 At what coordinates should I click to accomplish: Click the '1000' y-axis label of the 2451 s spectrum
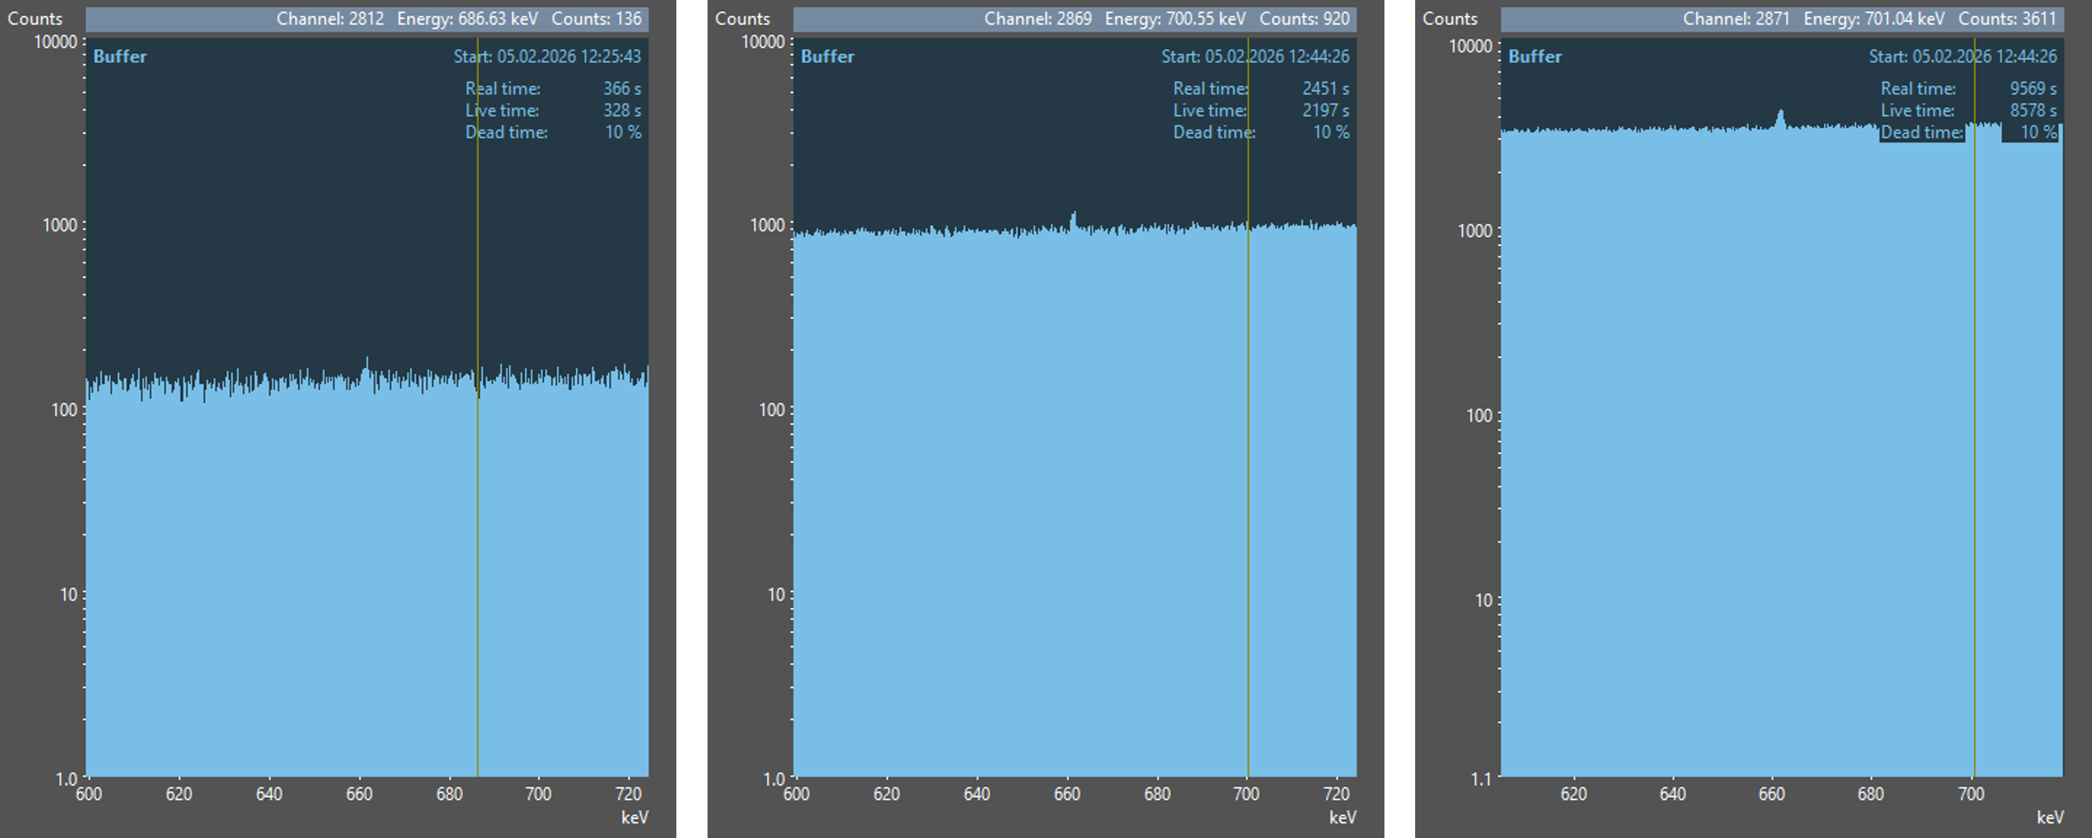pos(767,226)
